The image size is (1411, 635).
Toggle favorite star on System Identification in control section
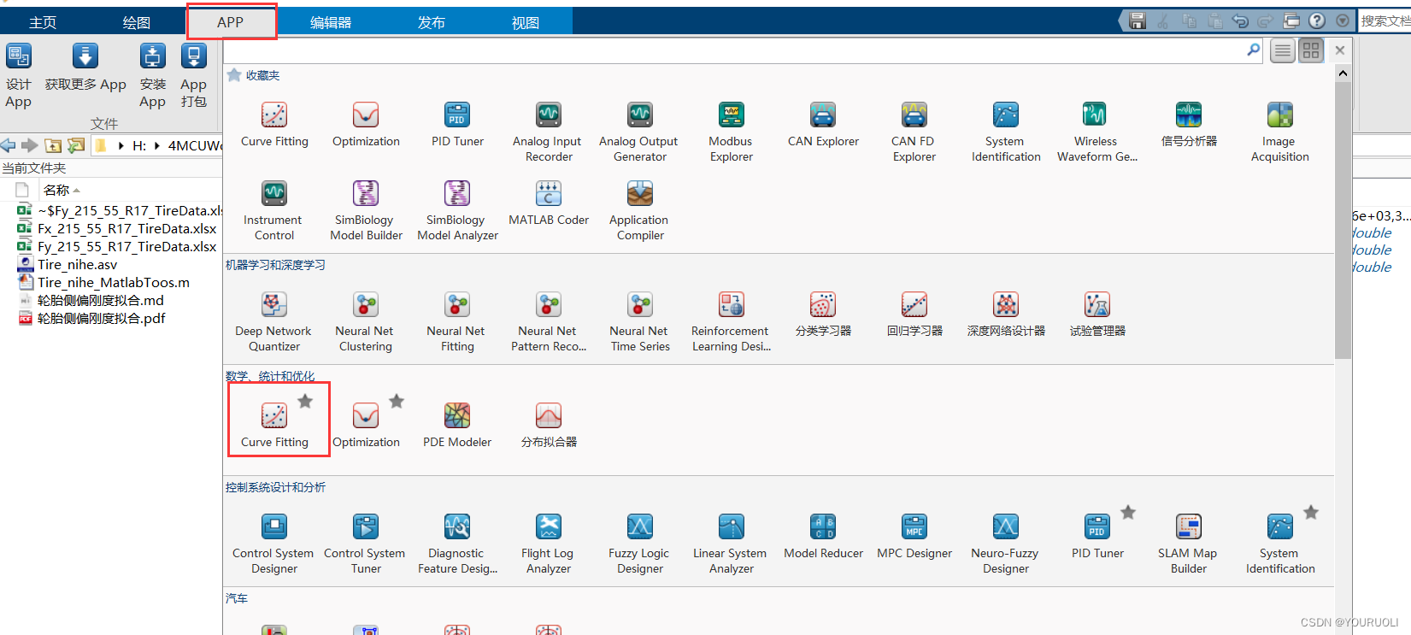1311,512
